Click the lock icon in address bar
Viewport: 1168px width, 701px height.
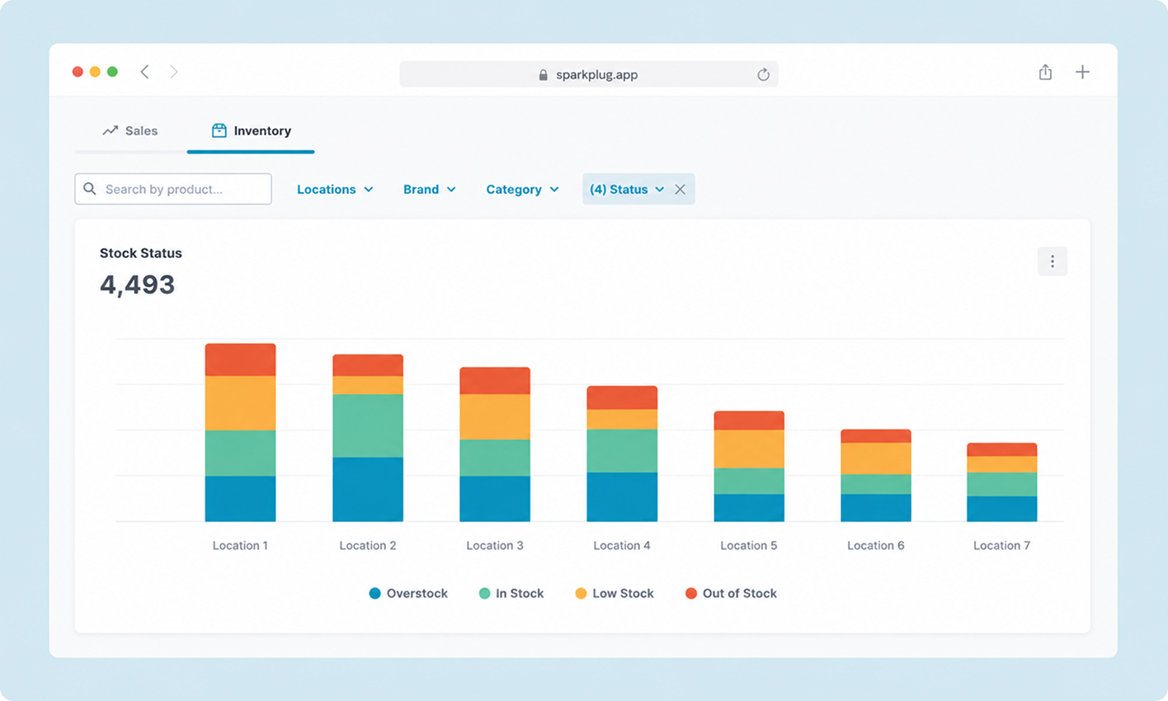(x=543, y=74)
